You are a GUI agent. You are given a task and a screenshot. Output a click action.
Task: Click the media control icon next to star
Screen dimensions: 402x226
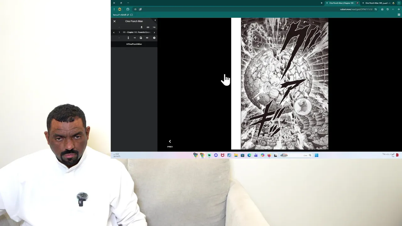pos(140,9)
